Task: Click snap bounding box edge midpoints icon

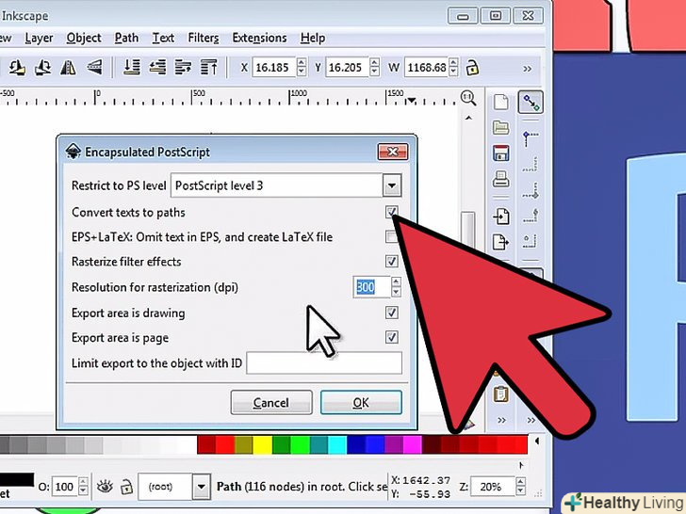Action: coord(531,216)
